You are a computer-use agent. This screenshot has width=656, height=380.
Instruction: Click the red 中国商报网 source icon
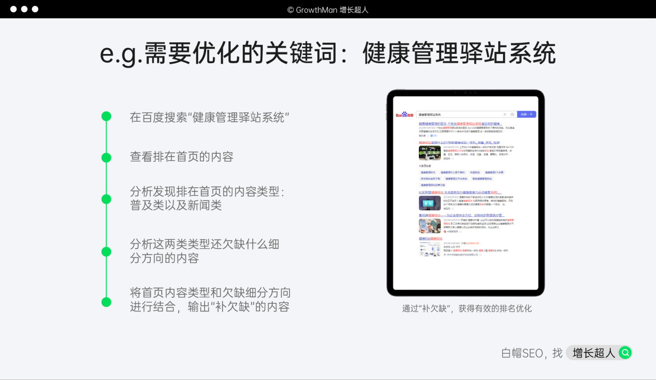[x=445, y=232]
